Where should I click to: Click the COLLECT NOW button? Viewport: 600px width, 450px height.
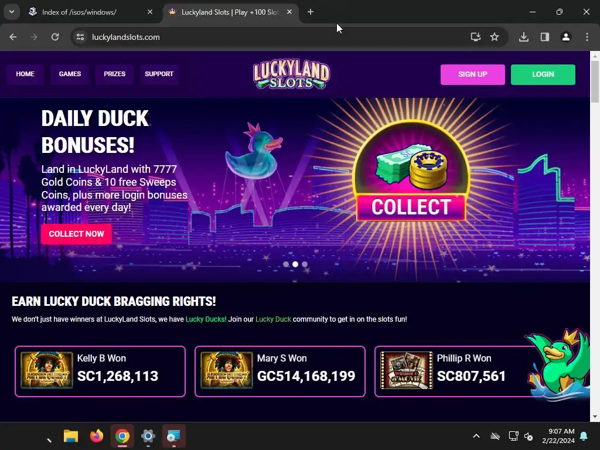(x=77, y=234)
